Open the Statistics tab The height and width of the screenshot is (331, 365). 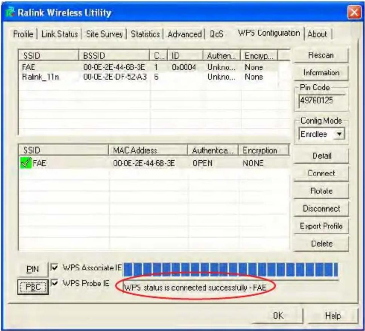[x=145, y=34]
